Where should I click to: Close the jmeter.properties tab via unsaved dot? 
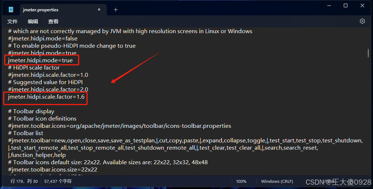point(99,9)
